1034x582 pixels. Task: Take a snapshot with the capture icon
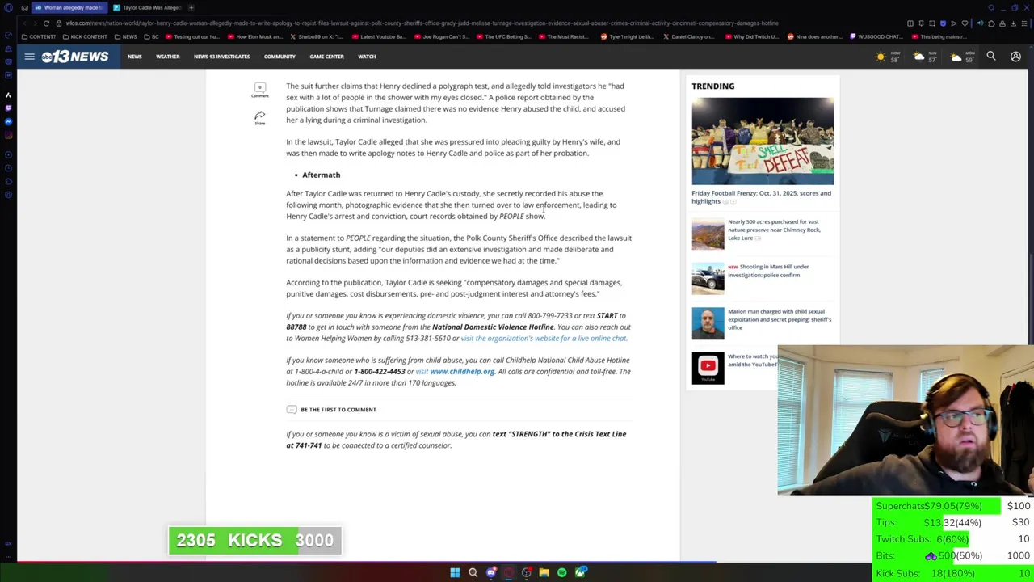(x=931, y=23)
